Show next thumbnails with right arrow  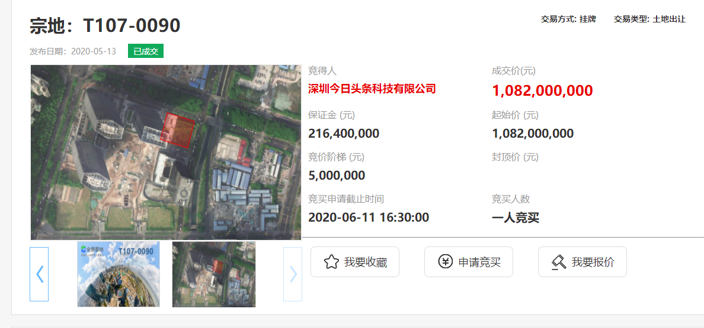coord(293,274)
